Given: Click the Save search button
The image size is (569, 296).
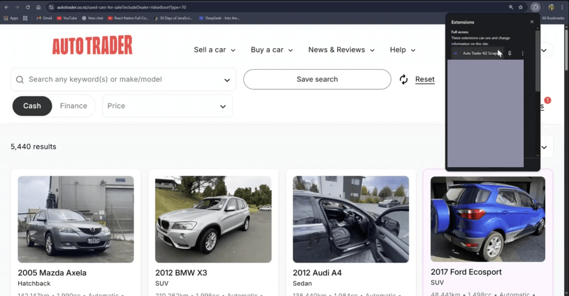Looking at the screenshot, I should (x=317, y=79).
